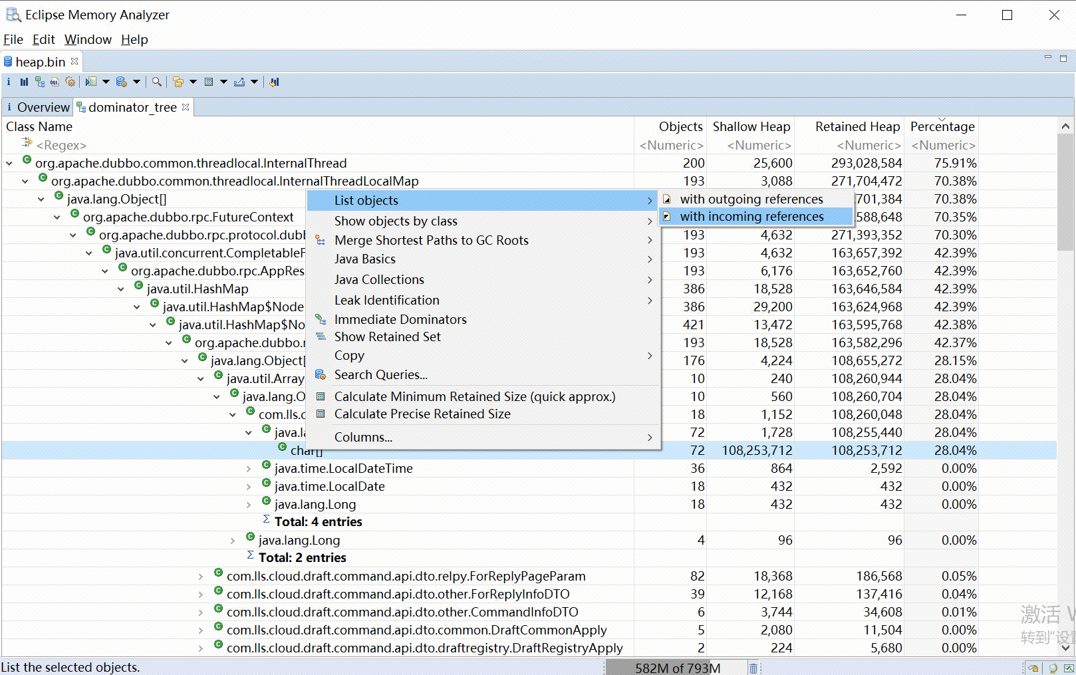Click the heap usage bar 582M of 793M

tap(677, 668)
